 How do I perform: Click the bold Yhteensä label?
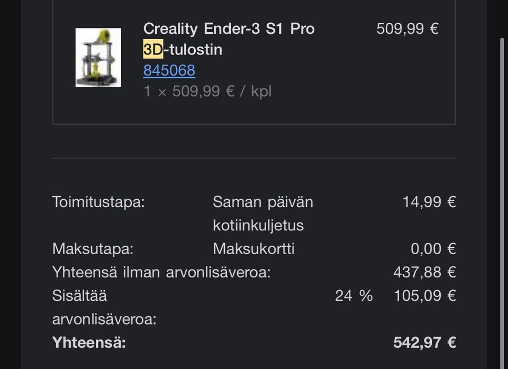point(89,343)
